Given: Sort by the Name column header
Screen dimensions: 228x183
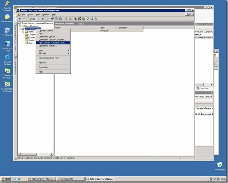Looking at the screenshot, I should [x=77, y=28].
